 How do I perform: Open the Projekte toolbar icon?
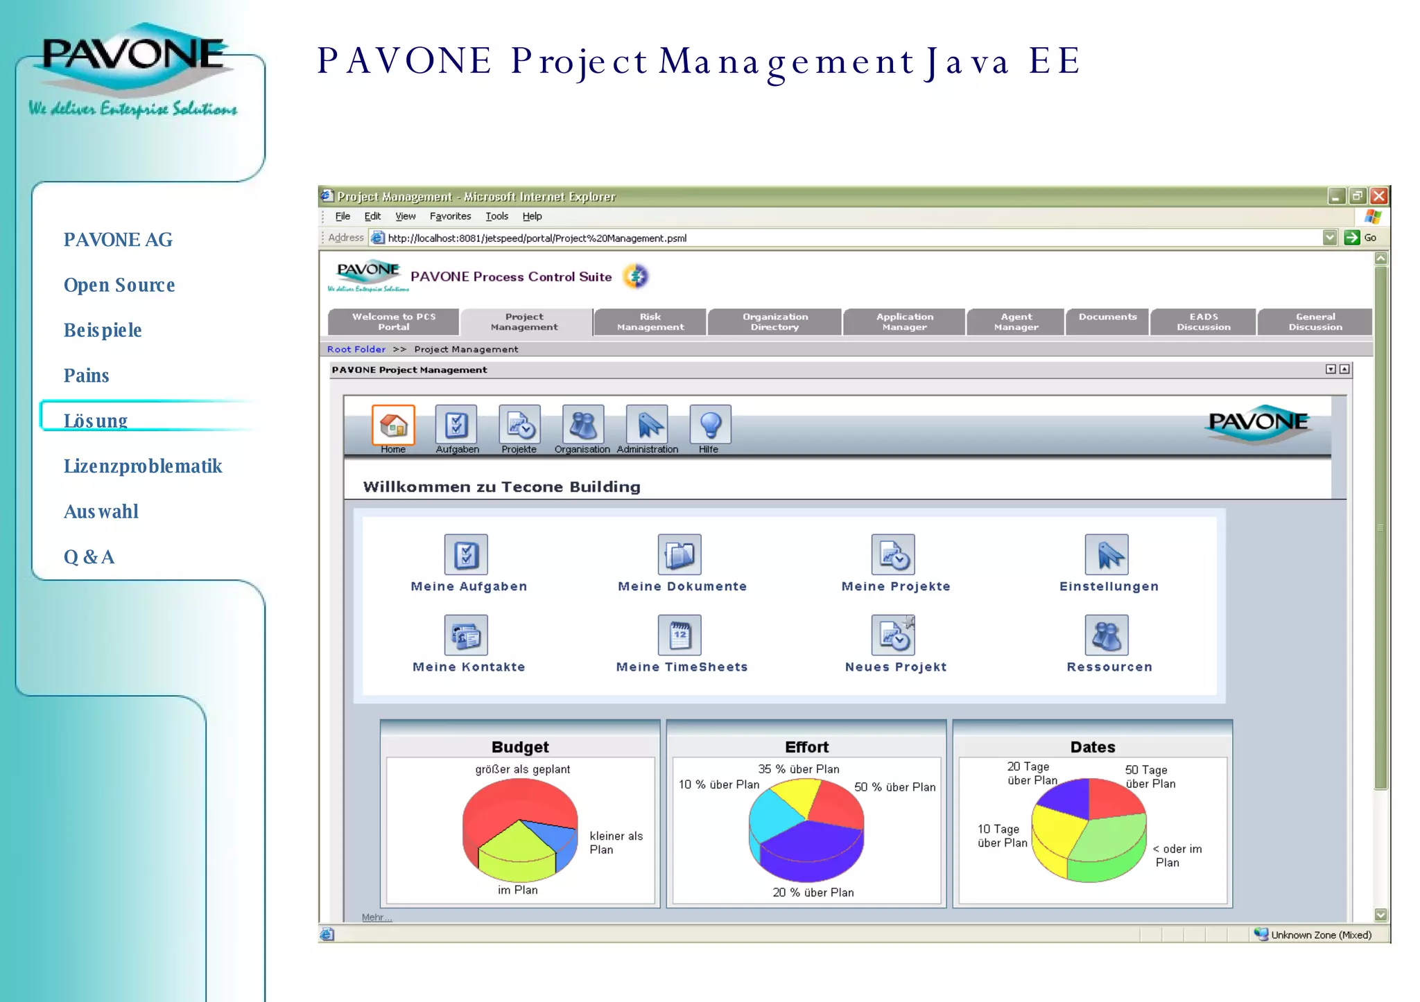coord(519,425)
